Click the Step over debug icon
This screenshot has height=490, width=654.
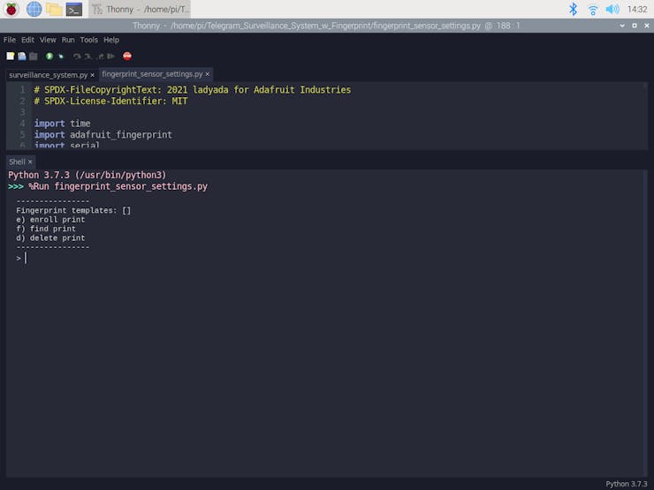77,56
